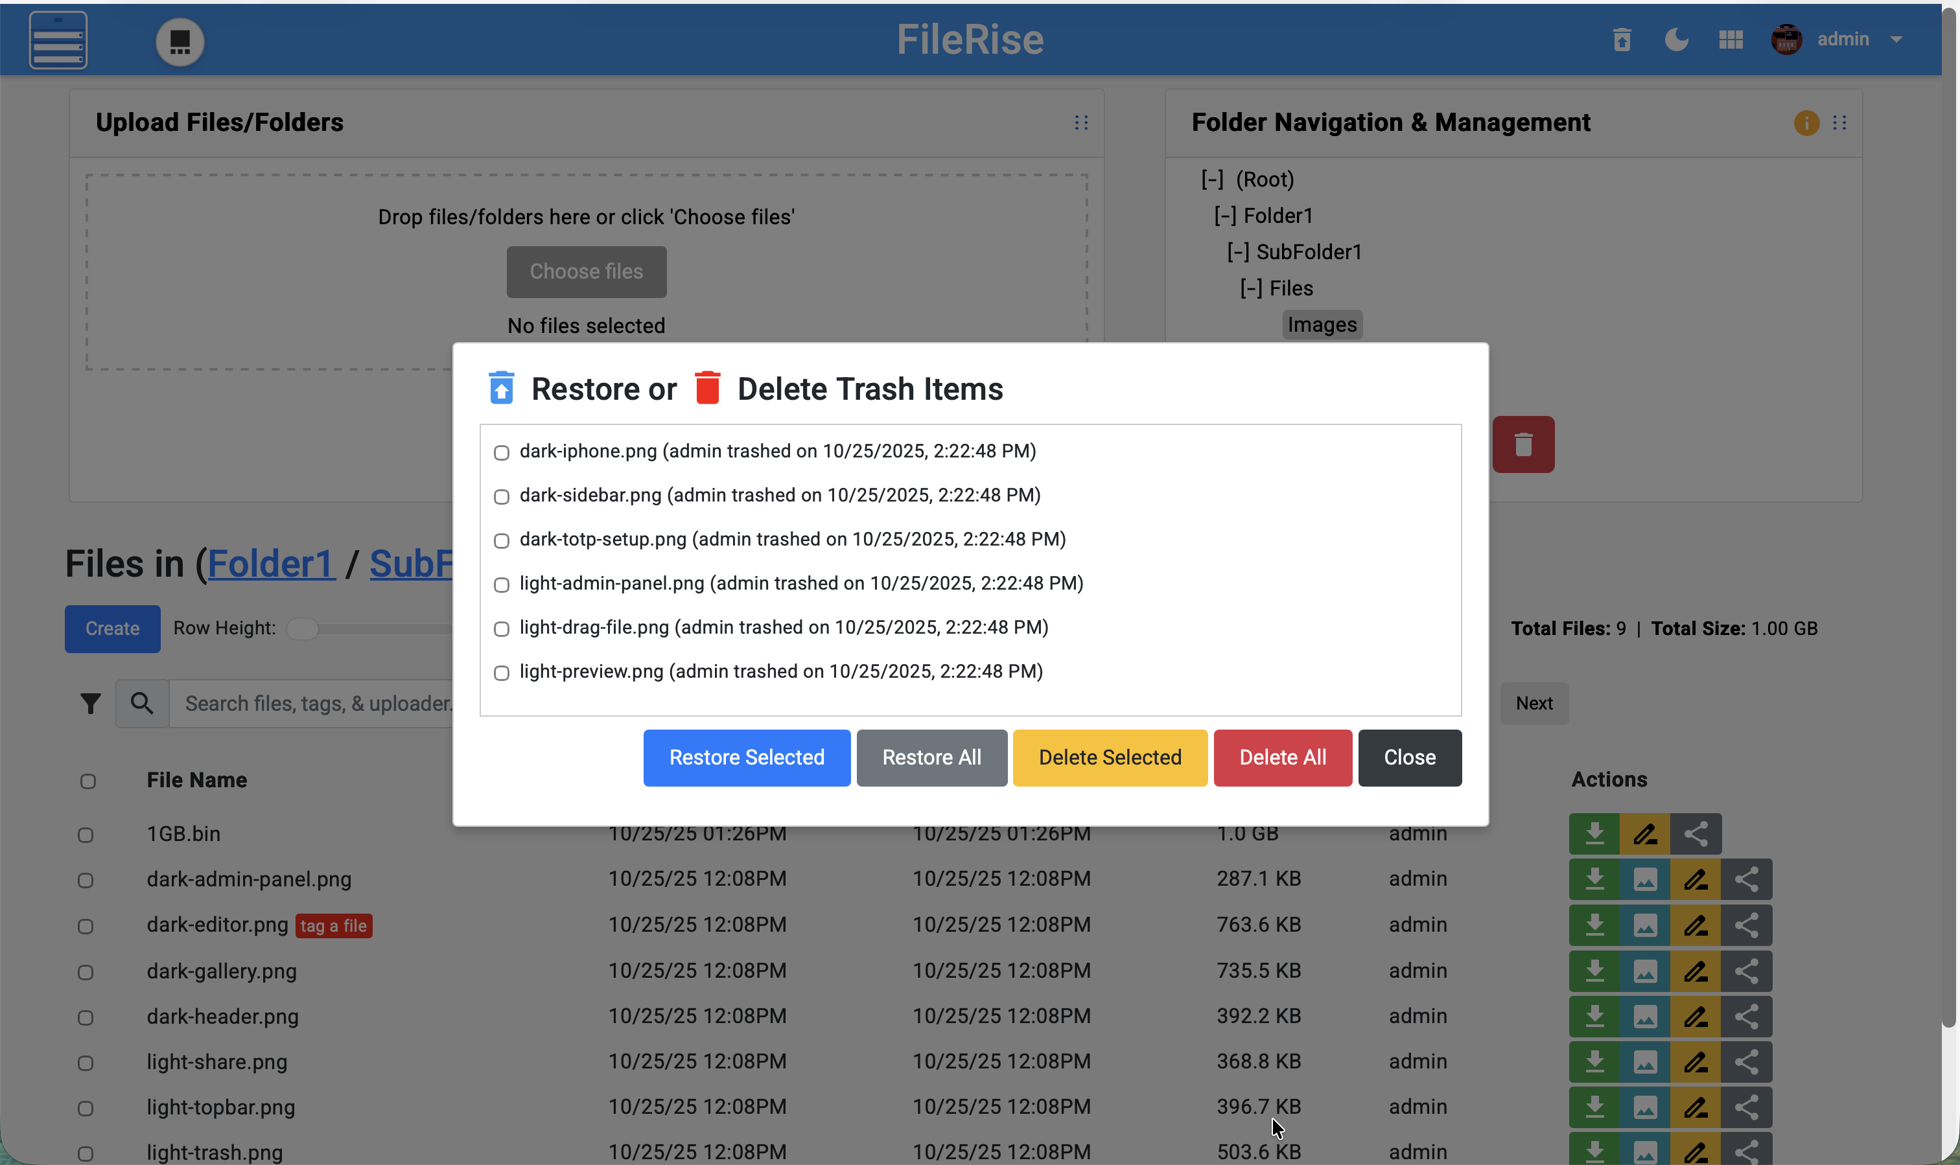Check the dark-iphone.png trash item
Image resolution: width=1960 pixels, height=1165 pixels.
click(x=501, y=452)
